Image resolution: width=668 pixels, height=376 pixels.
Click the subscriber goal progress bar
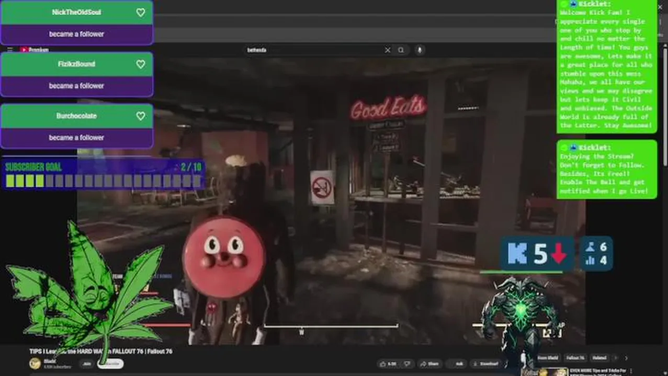coord(104,181)
